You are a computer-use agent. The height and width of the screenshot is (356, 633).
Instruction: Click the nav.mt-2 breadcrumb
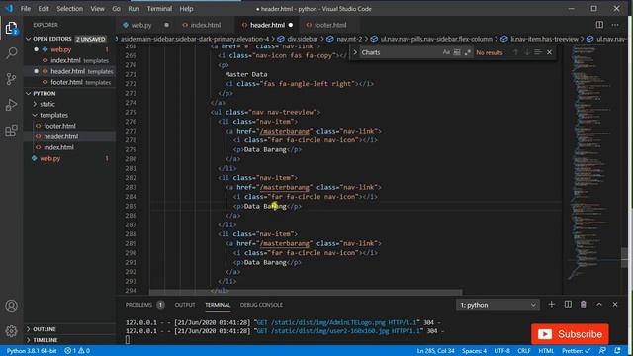click(x=349, y=39)
